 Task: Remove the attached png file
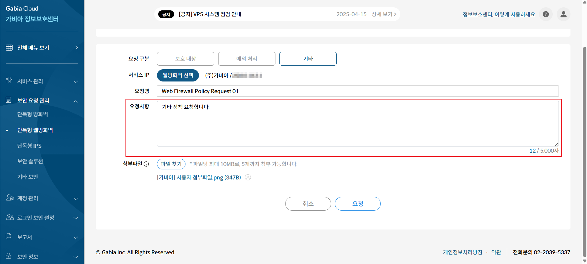pyautogui.click(x=248, y=177)
